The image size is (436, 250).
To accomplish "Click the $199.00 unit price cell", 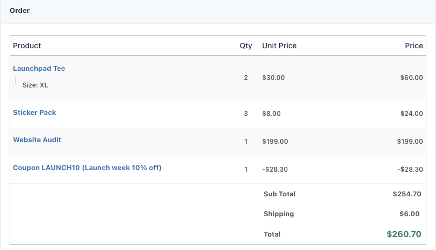I will pos(275,142).
